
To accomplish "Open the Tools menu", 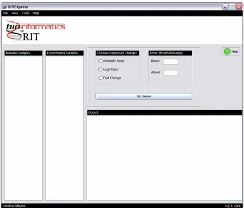I will 25,13.
